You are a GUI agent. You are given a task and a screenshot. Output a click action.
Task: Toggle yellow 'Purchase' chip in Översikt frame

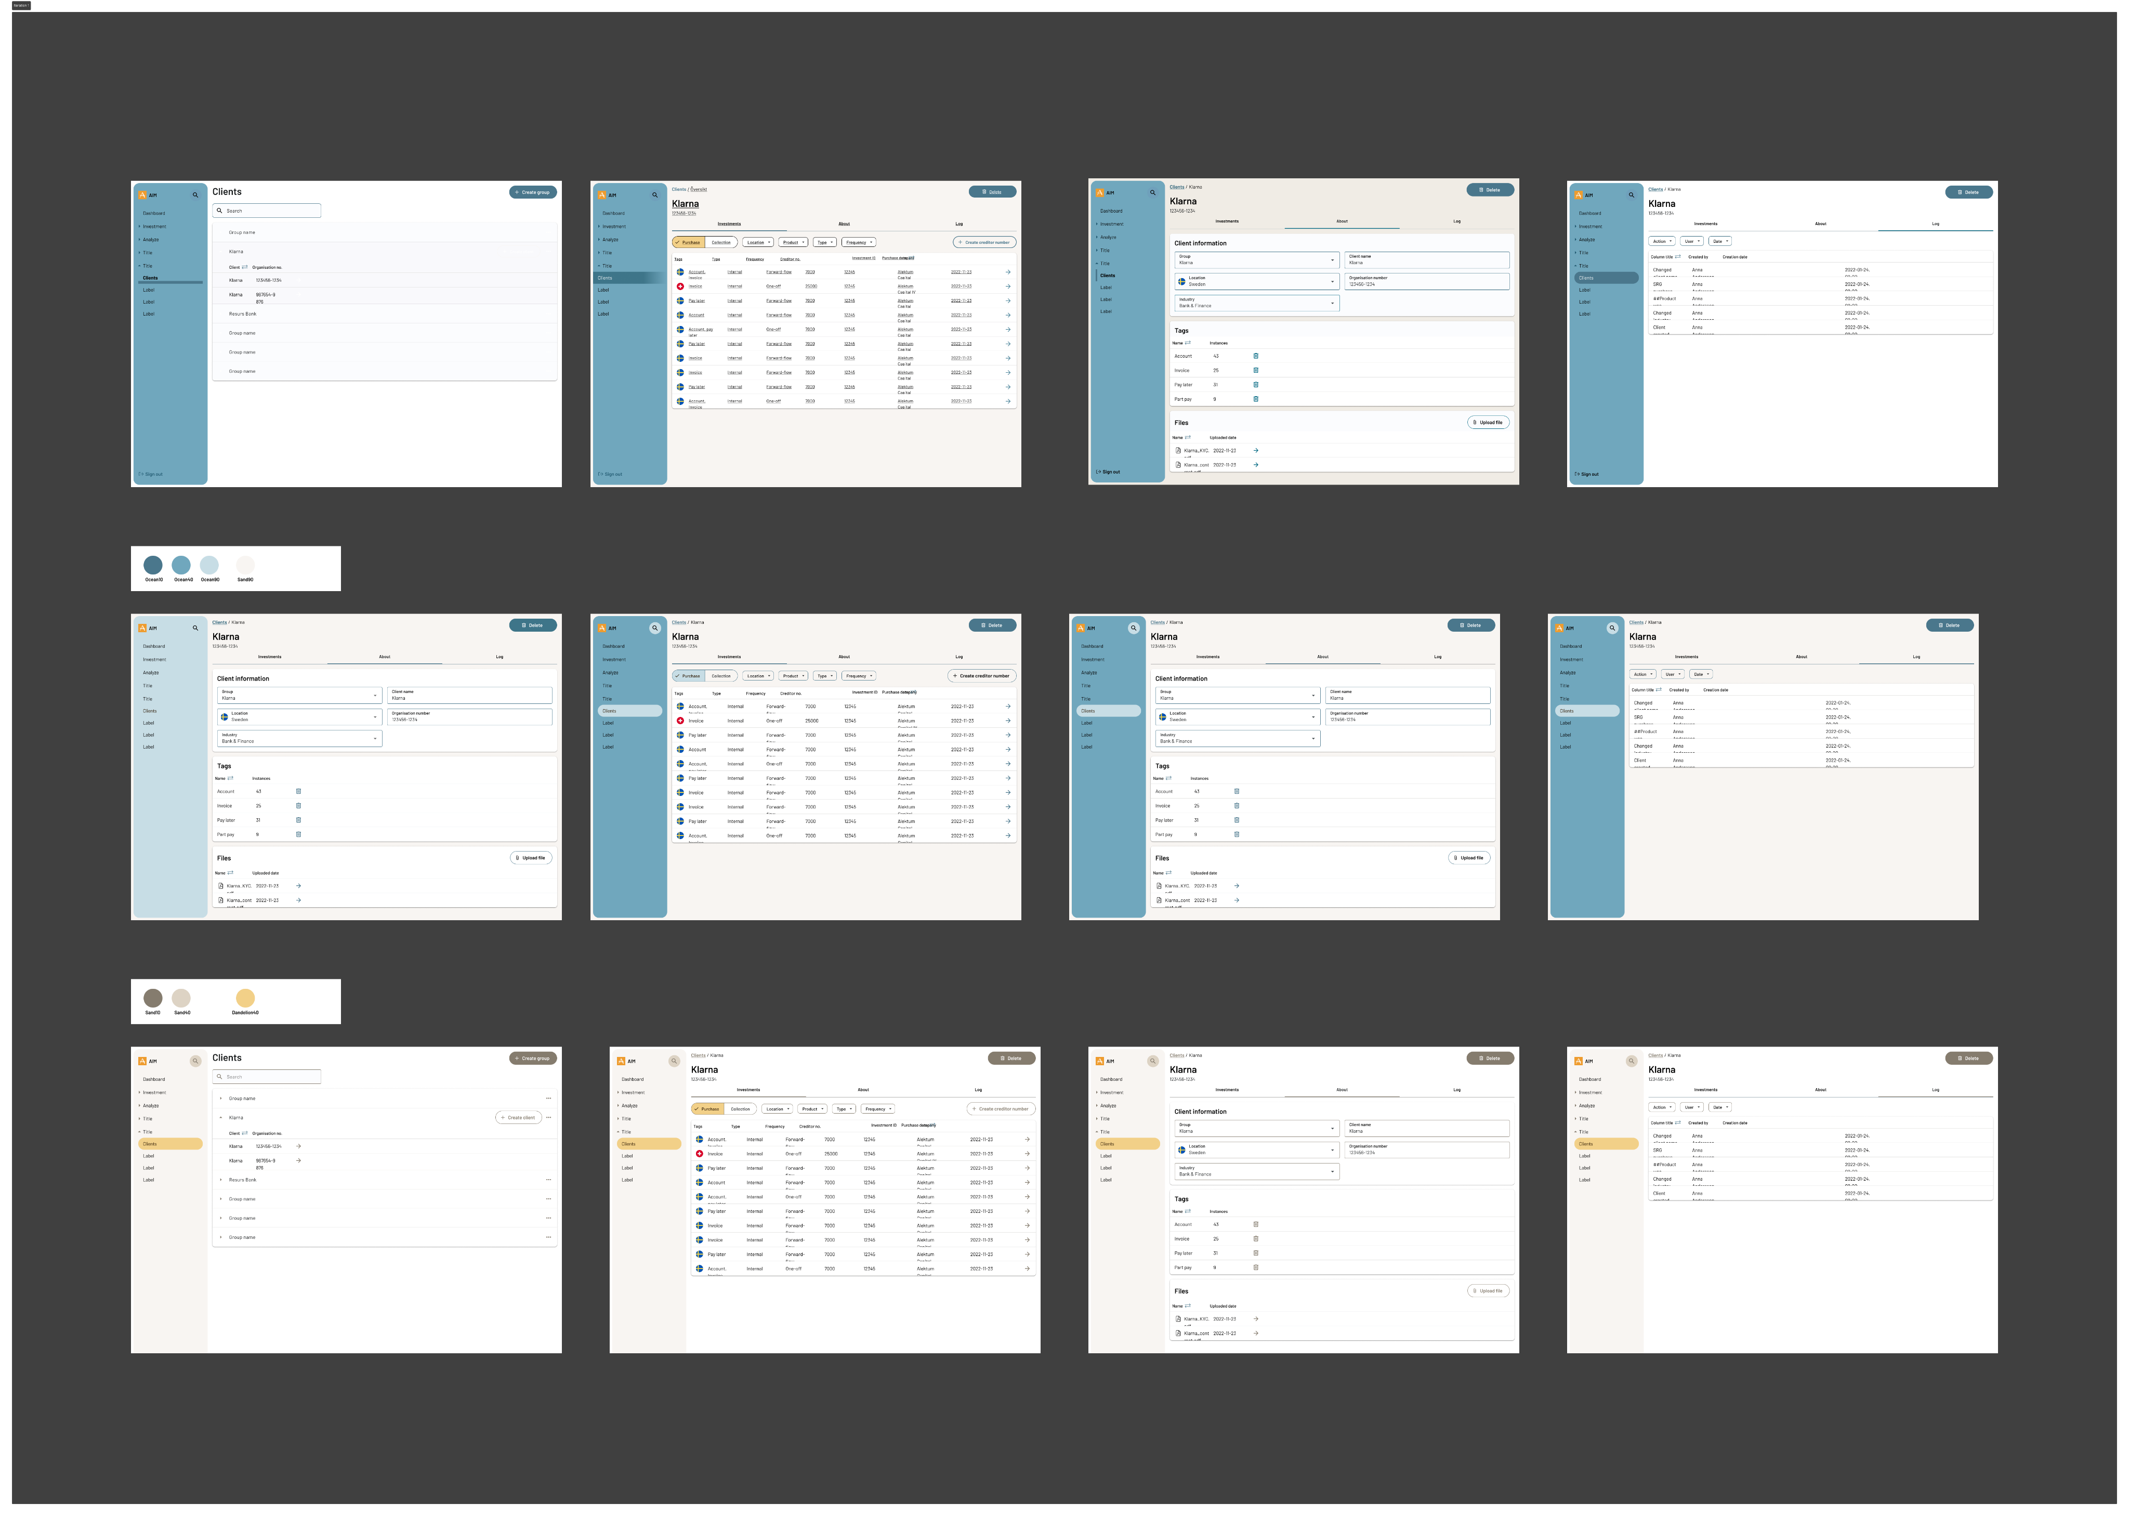click(688, 243)
